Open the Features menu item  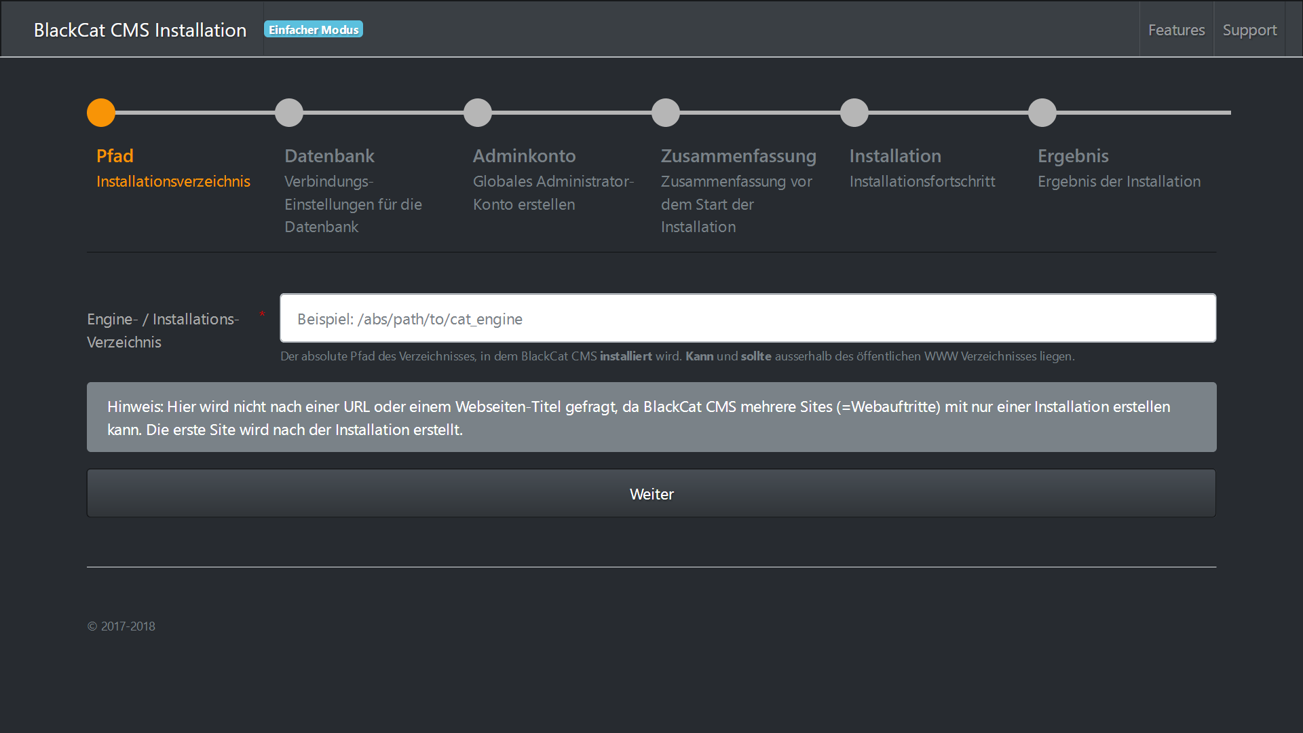pyautogui.click(x=1176, y=30)
